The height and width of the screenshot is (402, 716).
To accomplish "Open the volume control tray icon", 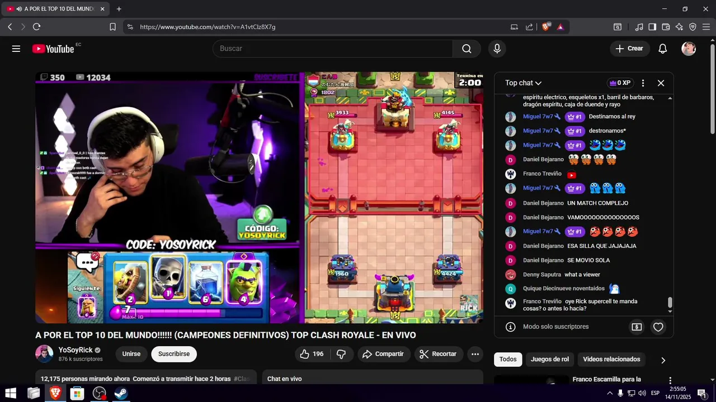I will 642,393.
